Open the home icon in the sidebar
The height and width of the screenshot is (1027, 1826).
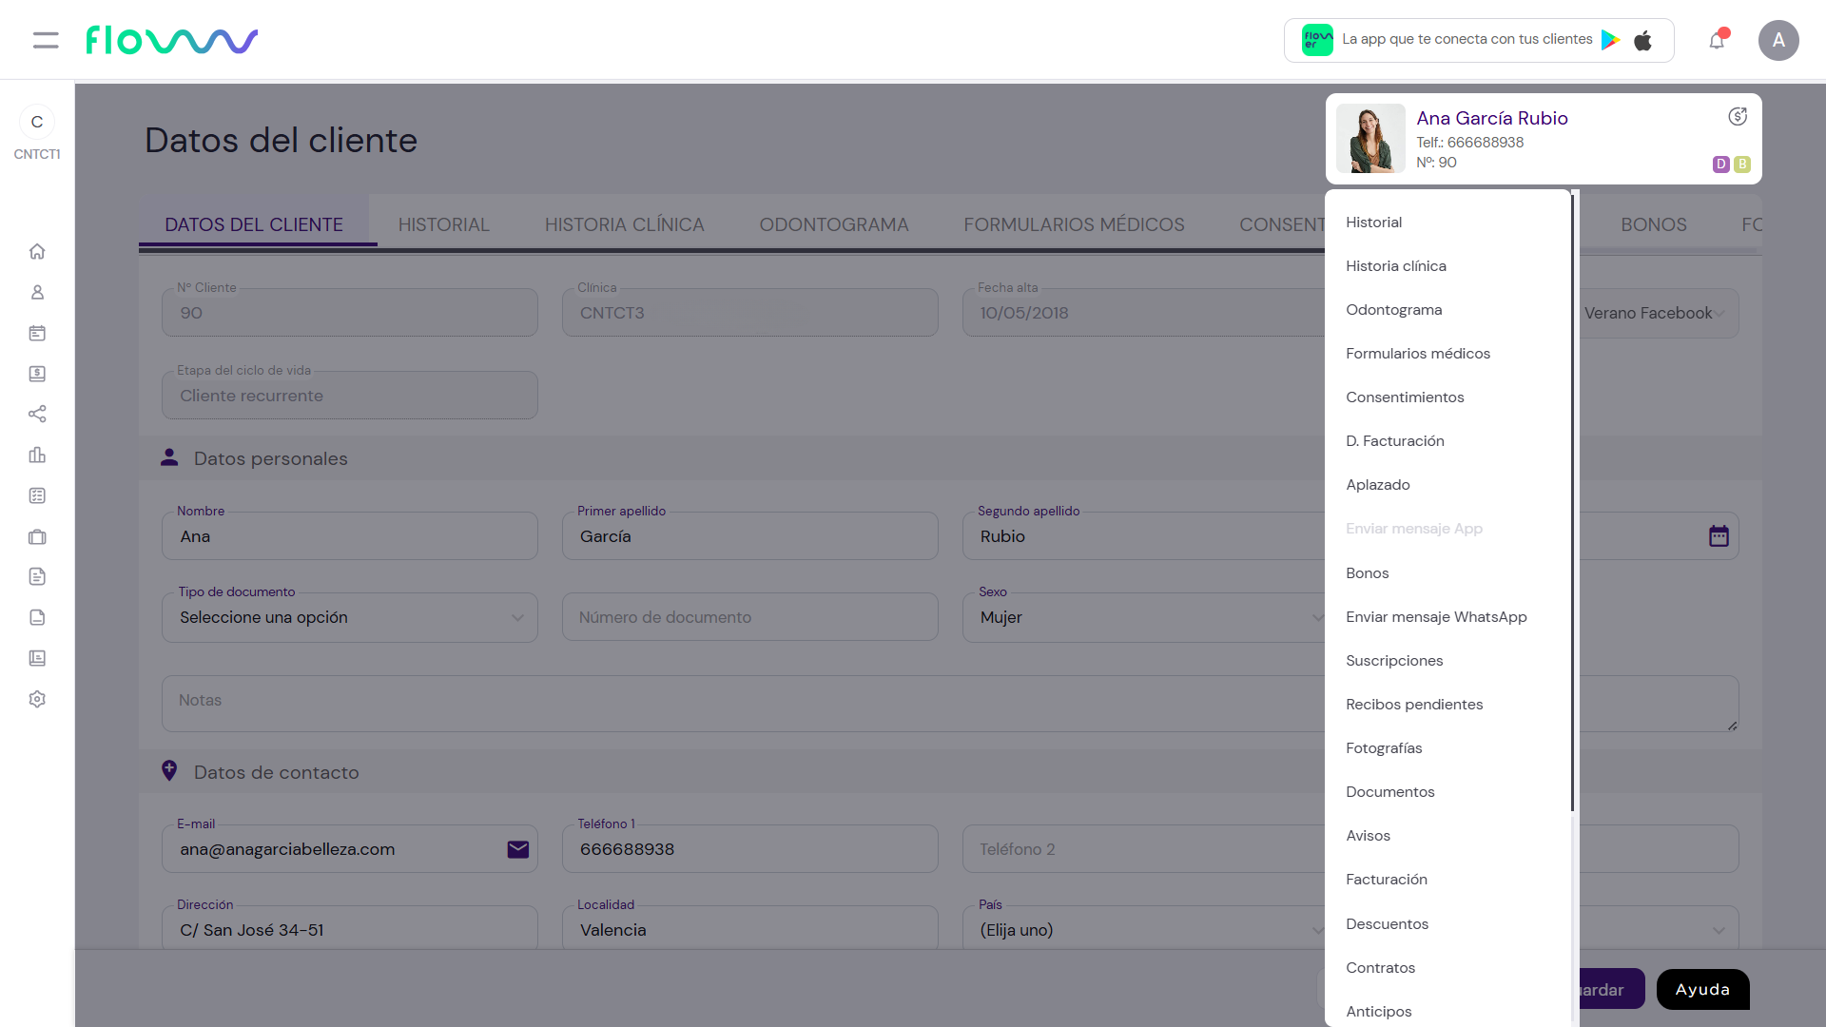pos(37,251)
